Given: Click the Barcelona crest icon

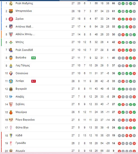Looking at the screenshot, I should pos(11,11).
